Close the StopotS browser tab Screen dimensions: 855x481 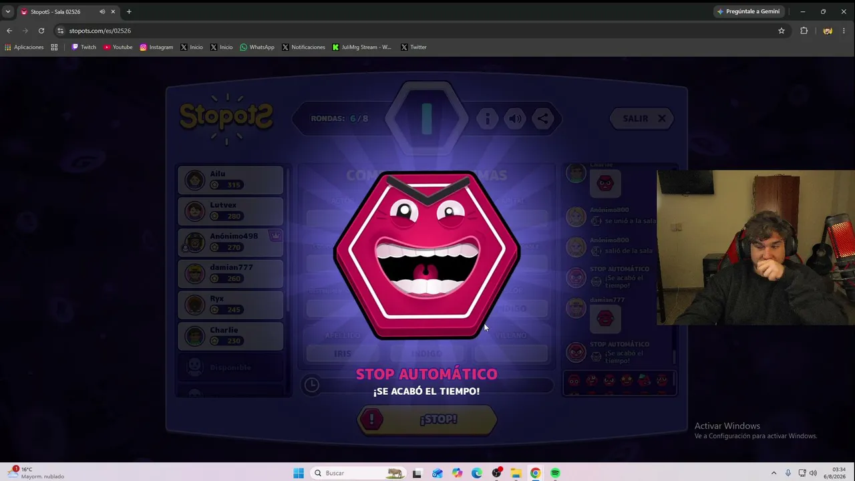pos(113,11)
